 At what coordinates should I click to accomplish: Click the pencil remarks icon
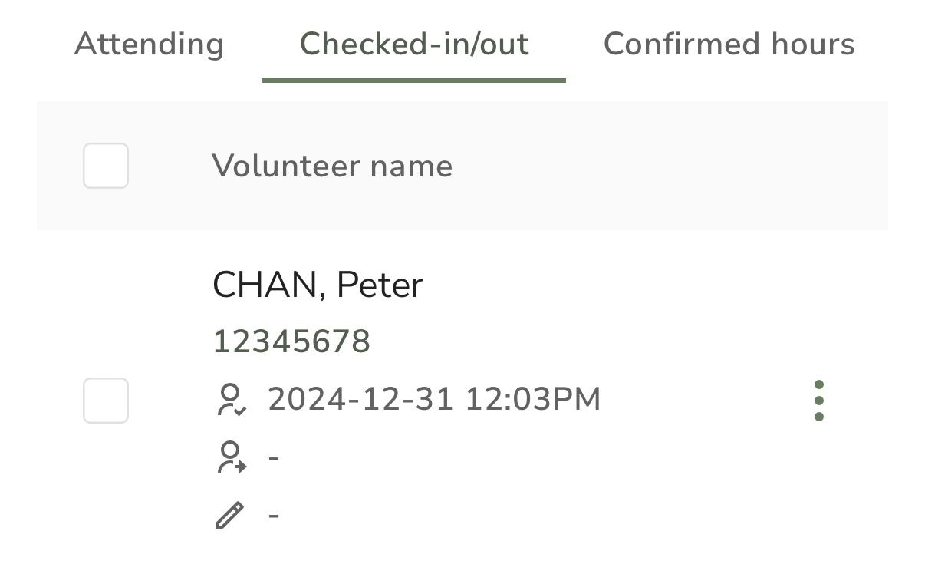(229, 515)
